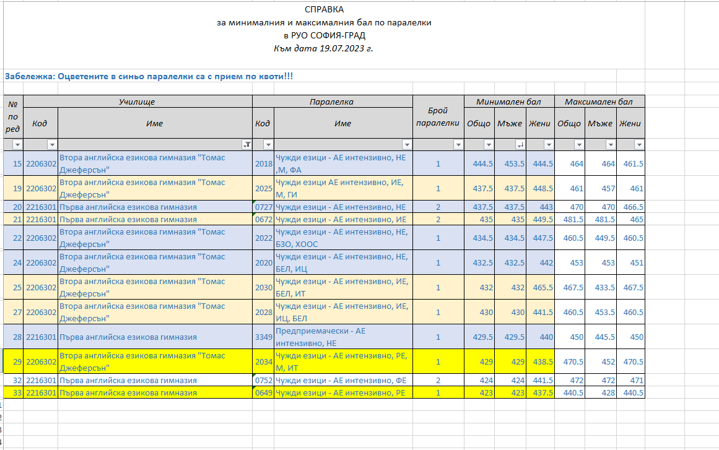The image size is (719, 450).
Task: Expand filter dropdown for Паралелка Име column
Action: pyautogui.click(x=406, y=145)
